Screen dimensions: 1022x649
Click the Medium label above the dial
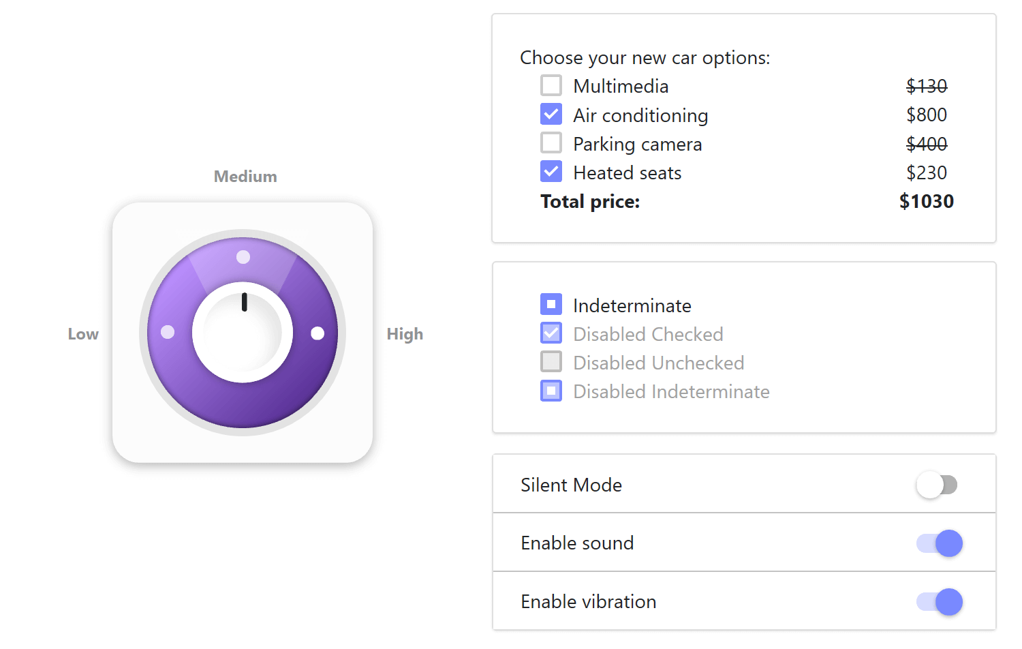pyautogui.click(x=245, y=177)
